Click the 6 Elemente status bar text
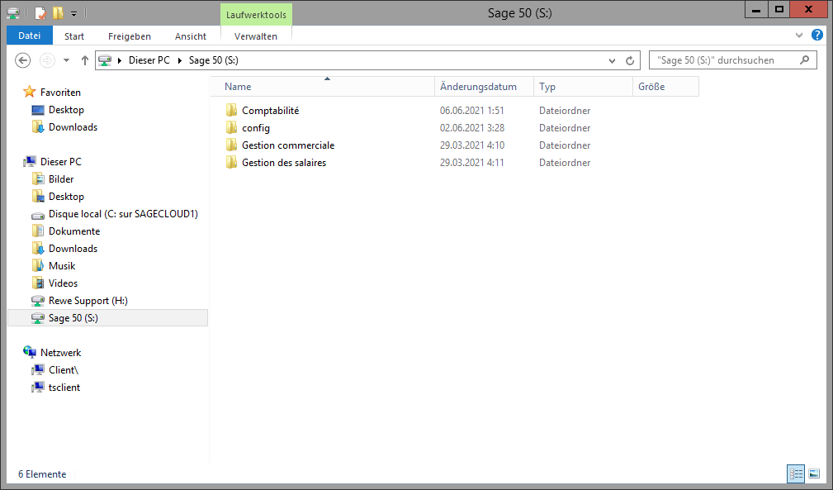Image resolution: width=833 pixels, height=490 pixels. [x=42, y=474]
